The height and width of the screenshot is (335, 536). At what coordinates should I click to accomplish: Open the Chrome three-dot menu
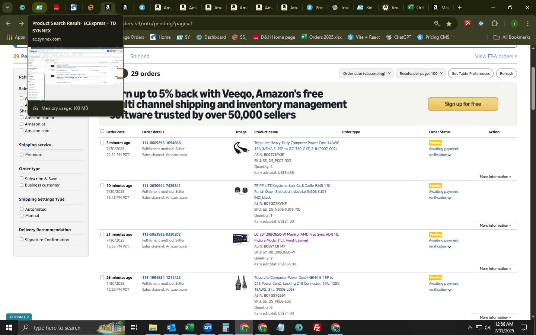point(528,23)
